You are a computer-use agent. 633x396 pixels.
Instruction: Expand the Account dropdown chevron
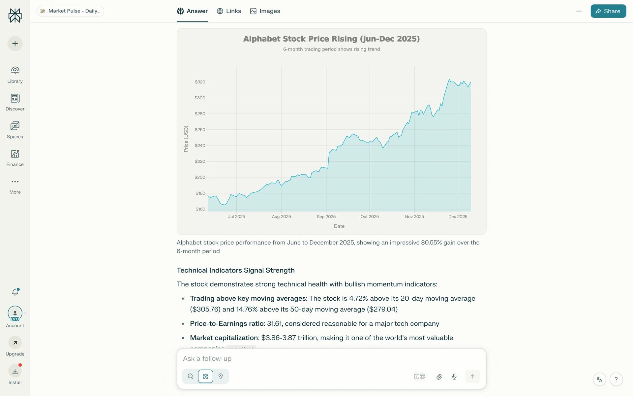pyautogui.click(x=25, y=313)
